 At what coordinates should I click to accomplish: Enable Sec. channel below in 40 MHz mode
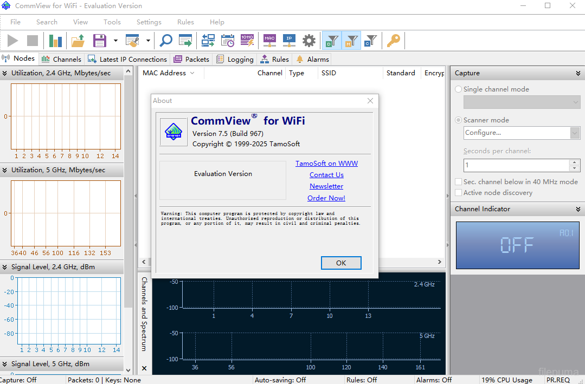459,182
